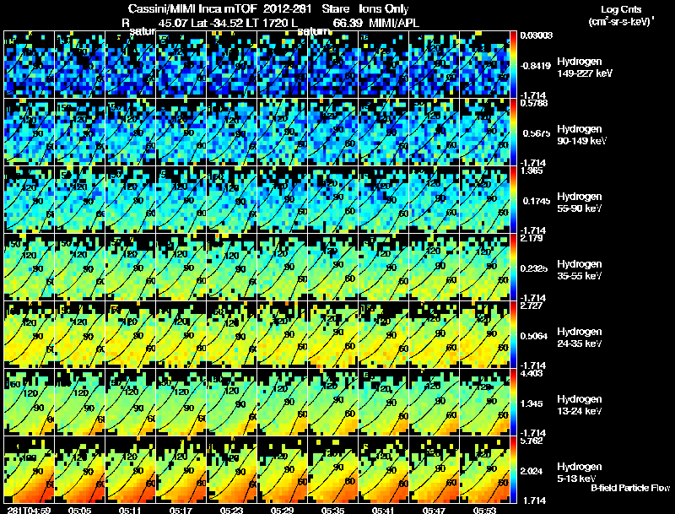The width and height of the screenshot is (675, 514).
Task: Click the Hydrogen 24-35 keV label
Action: 580,338
